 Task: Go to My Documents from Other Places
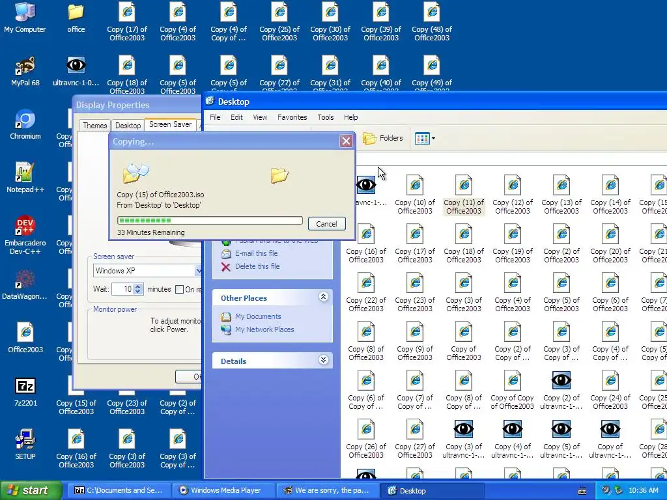click(251, 317)
